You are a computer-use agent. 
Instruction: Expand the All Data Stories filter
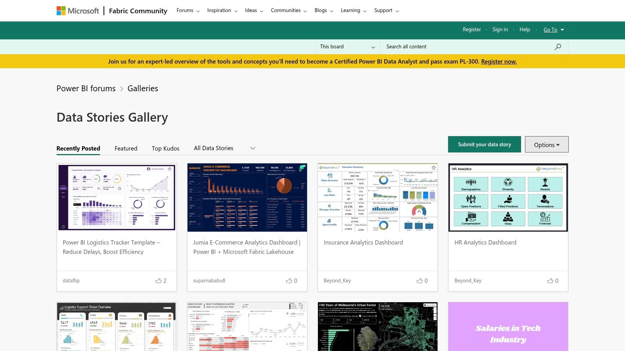(225, 148)
